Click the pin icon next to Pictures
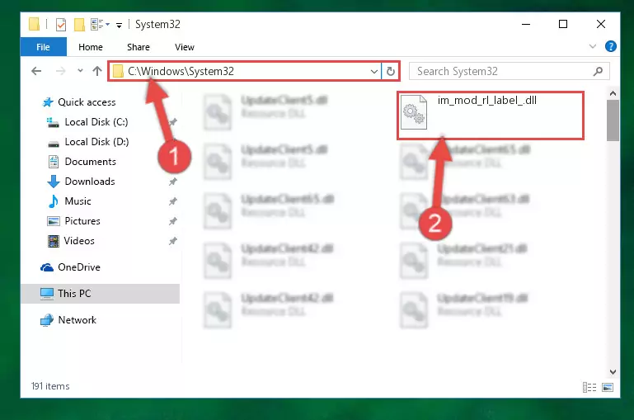Screen dimensions: 634x420 coord(173,221)
